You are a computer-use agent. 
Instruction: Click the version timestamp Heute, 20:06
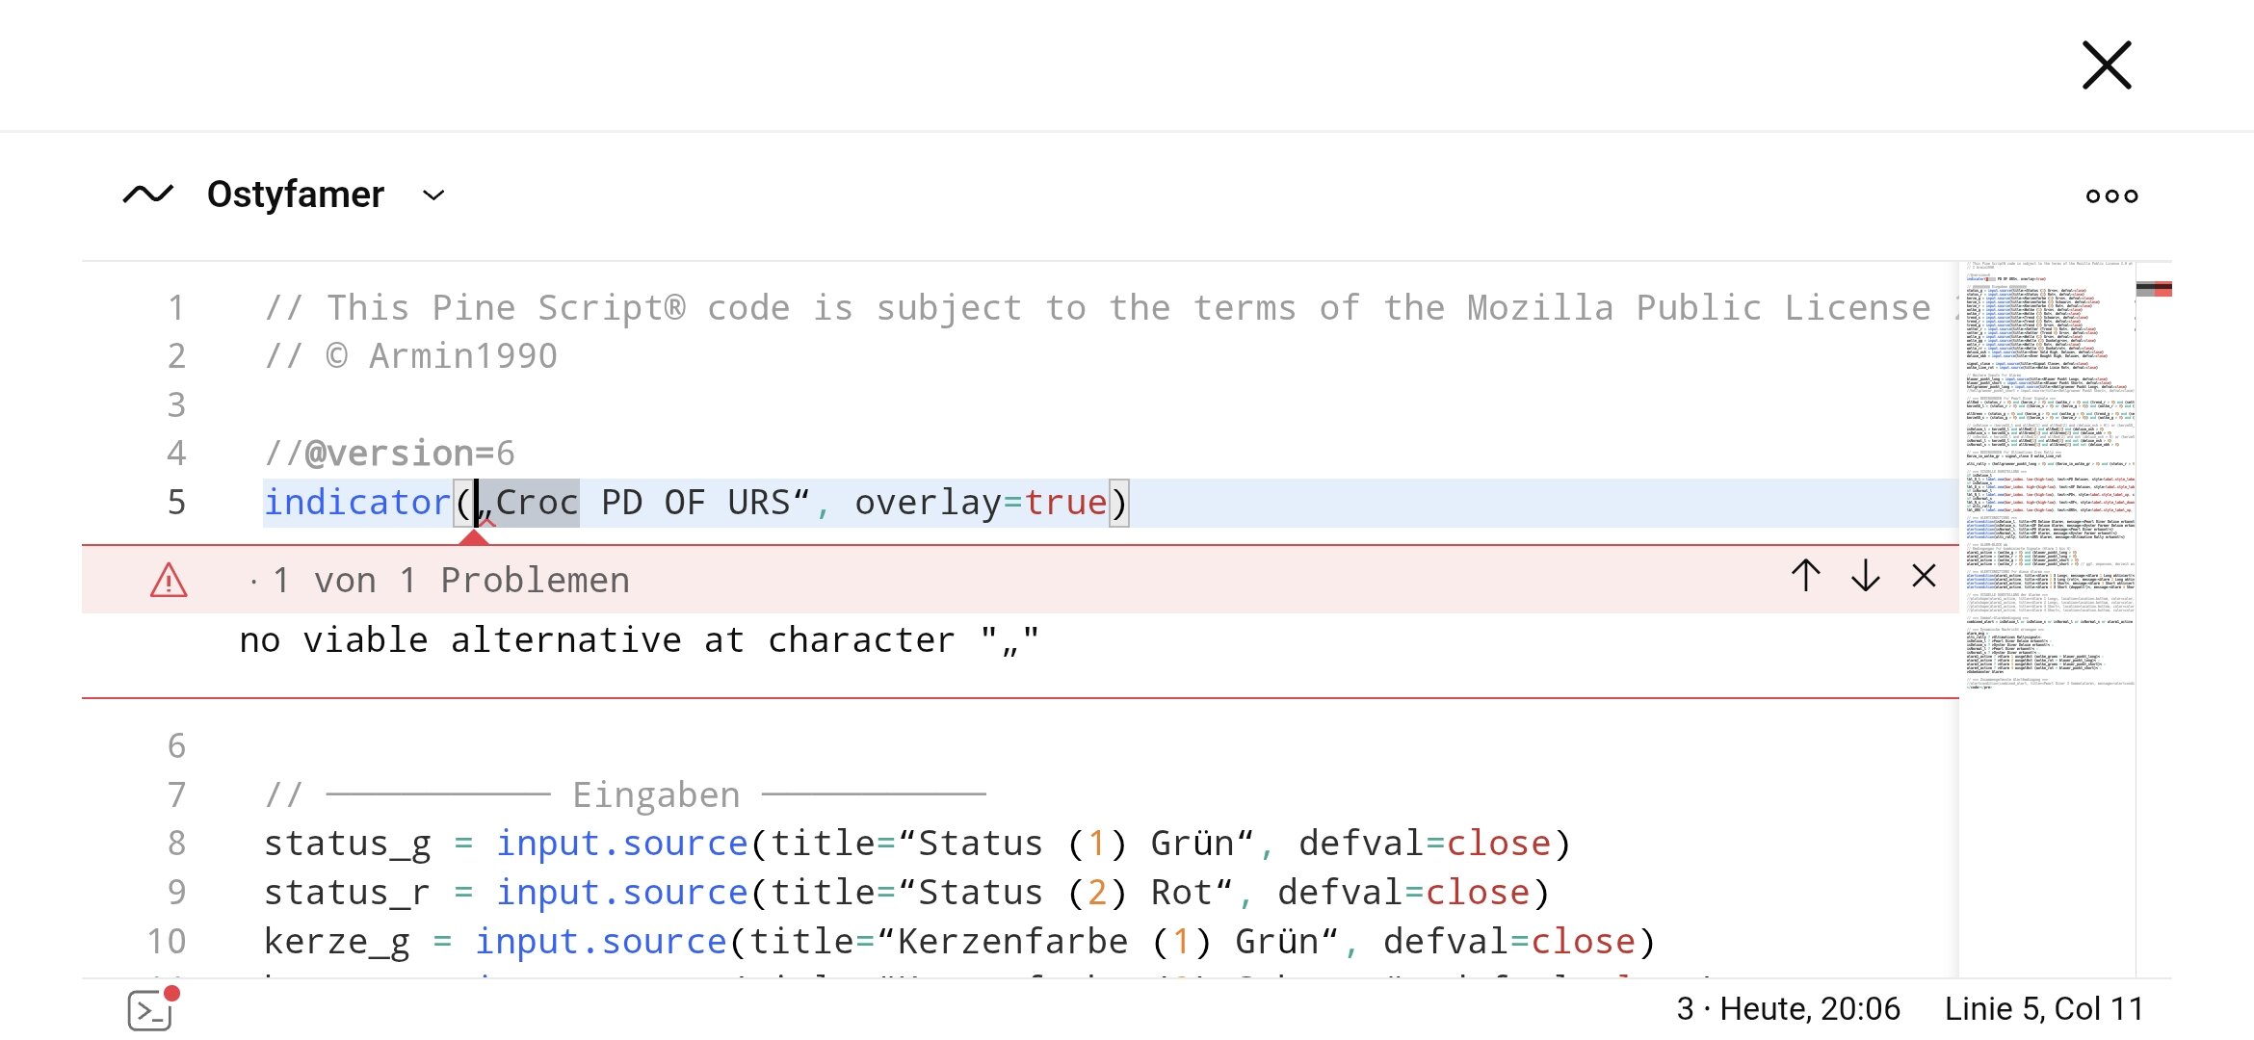(1809, 1008)
